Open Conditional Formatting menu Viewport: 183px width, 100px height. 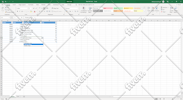[x=84, y=10]
